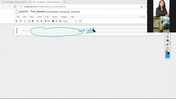176x99 pixels.
Task: Pick the black annotation color
Action: click(x=169, y=53)
